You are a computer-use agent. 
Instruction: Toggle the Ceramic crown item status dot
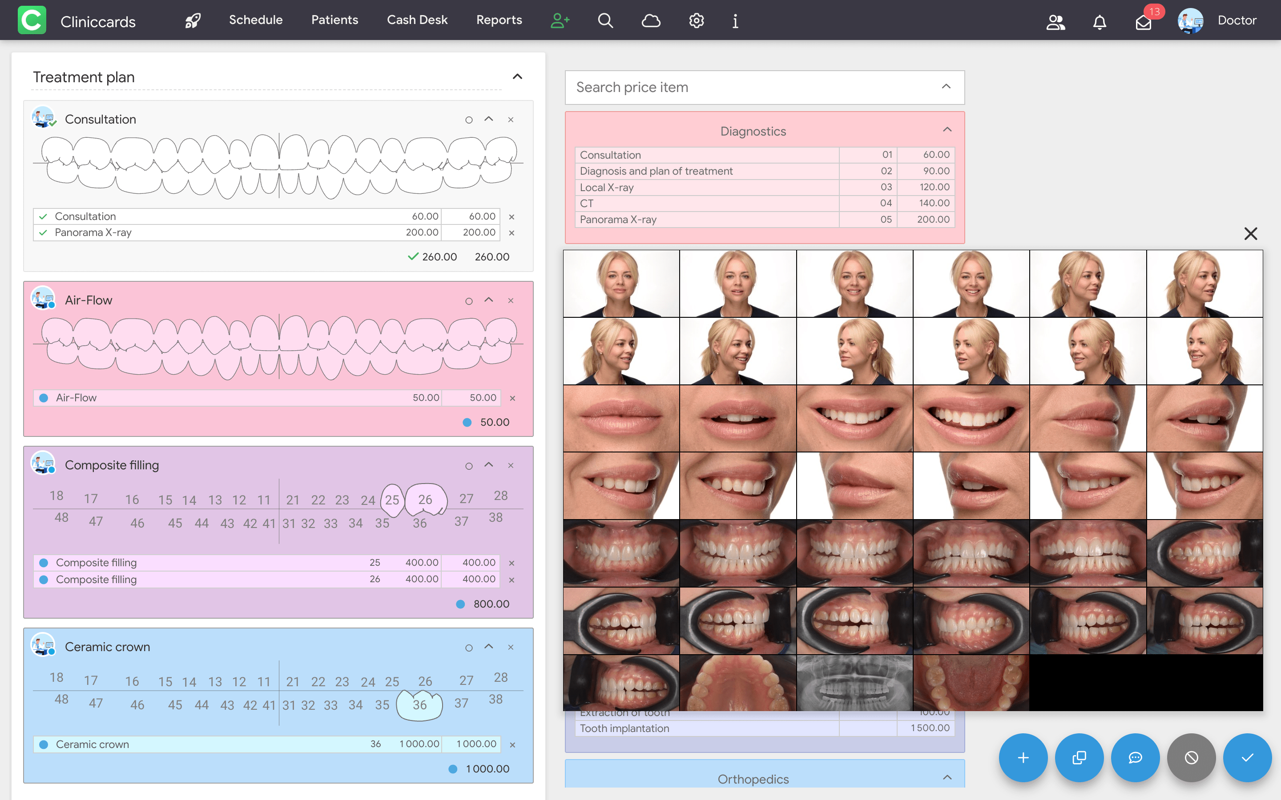(44, 744)
